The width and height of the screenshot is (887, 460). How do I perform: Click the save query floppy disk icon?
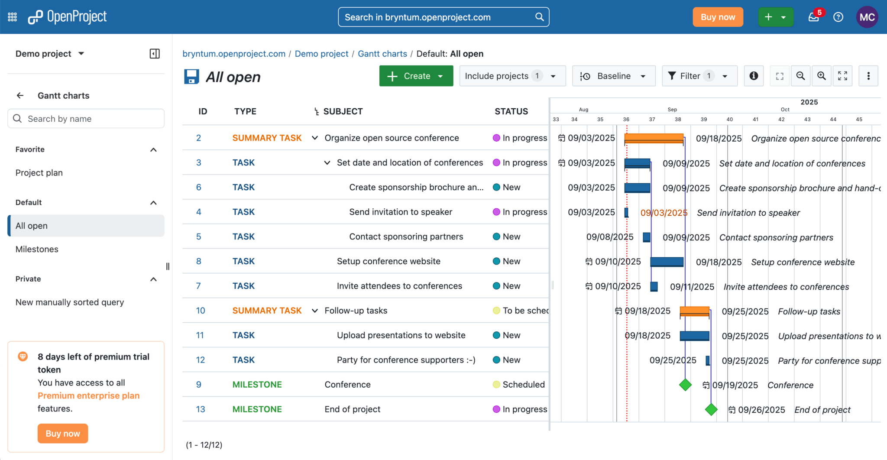tap(191, 77)
